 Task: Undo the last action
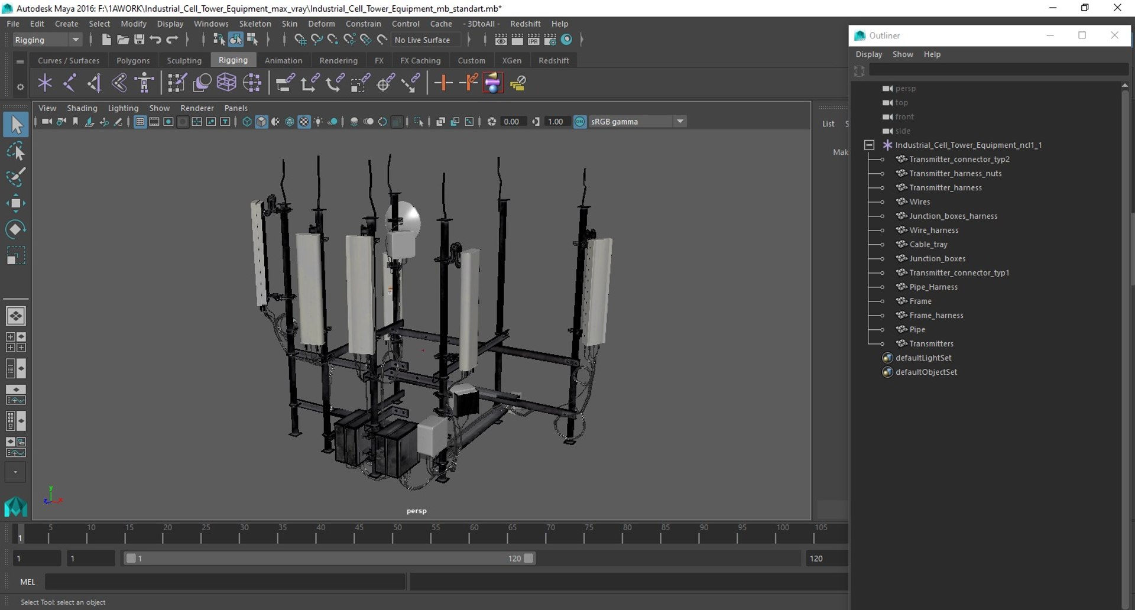click(155, 40)
